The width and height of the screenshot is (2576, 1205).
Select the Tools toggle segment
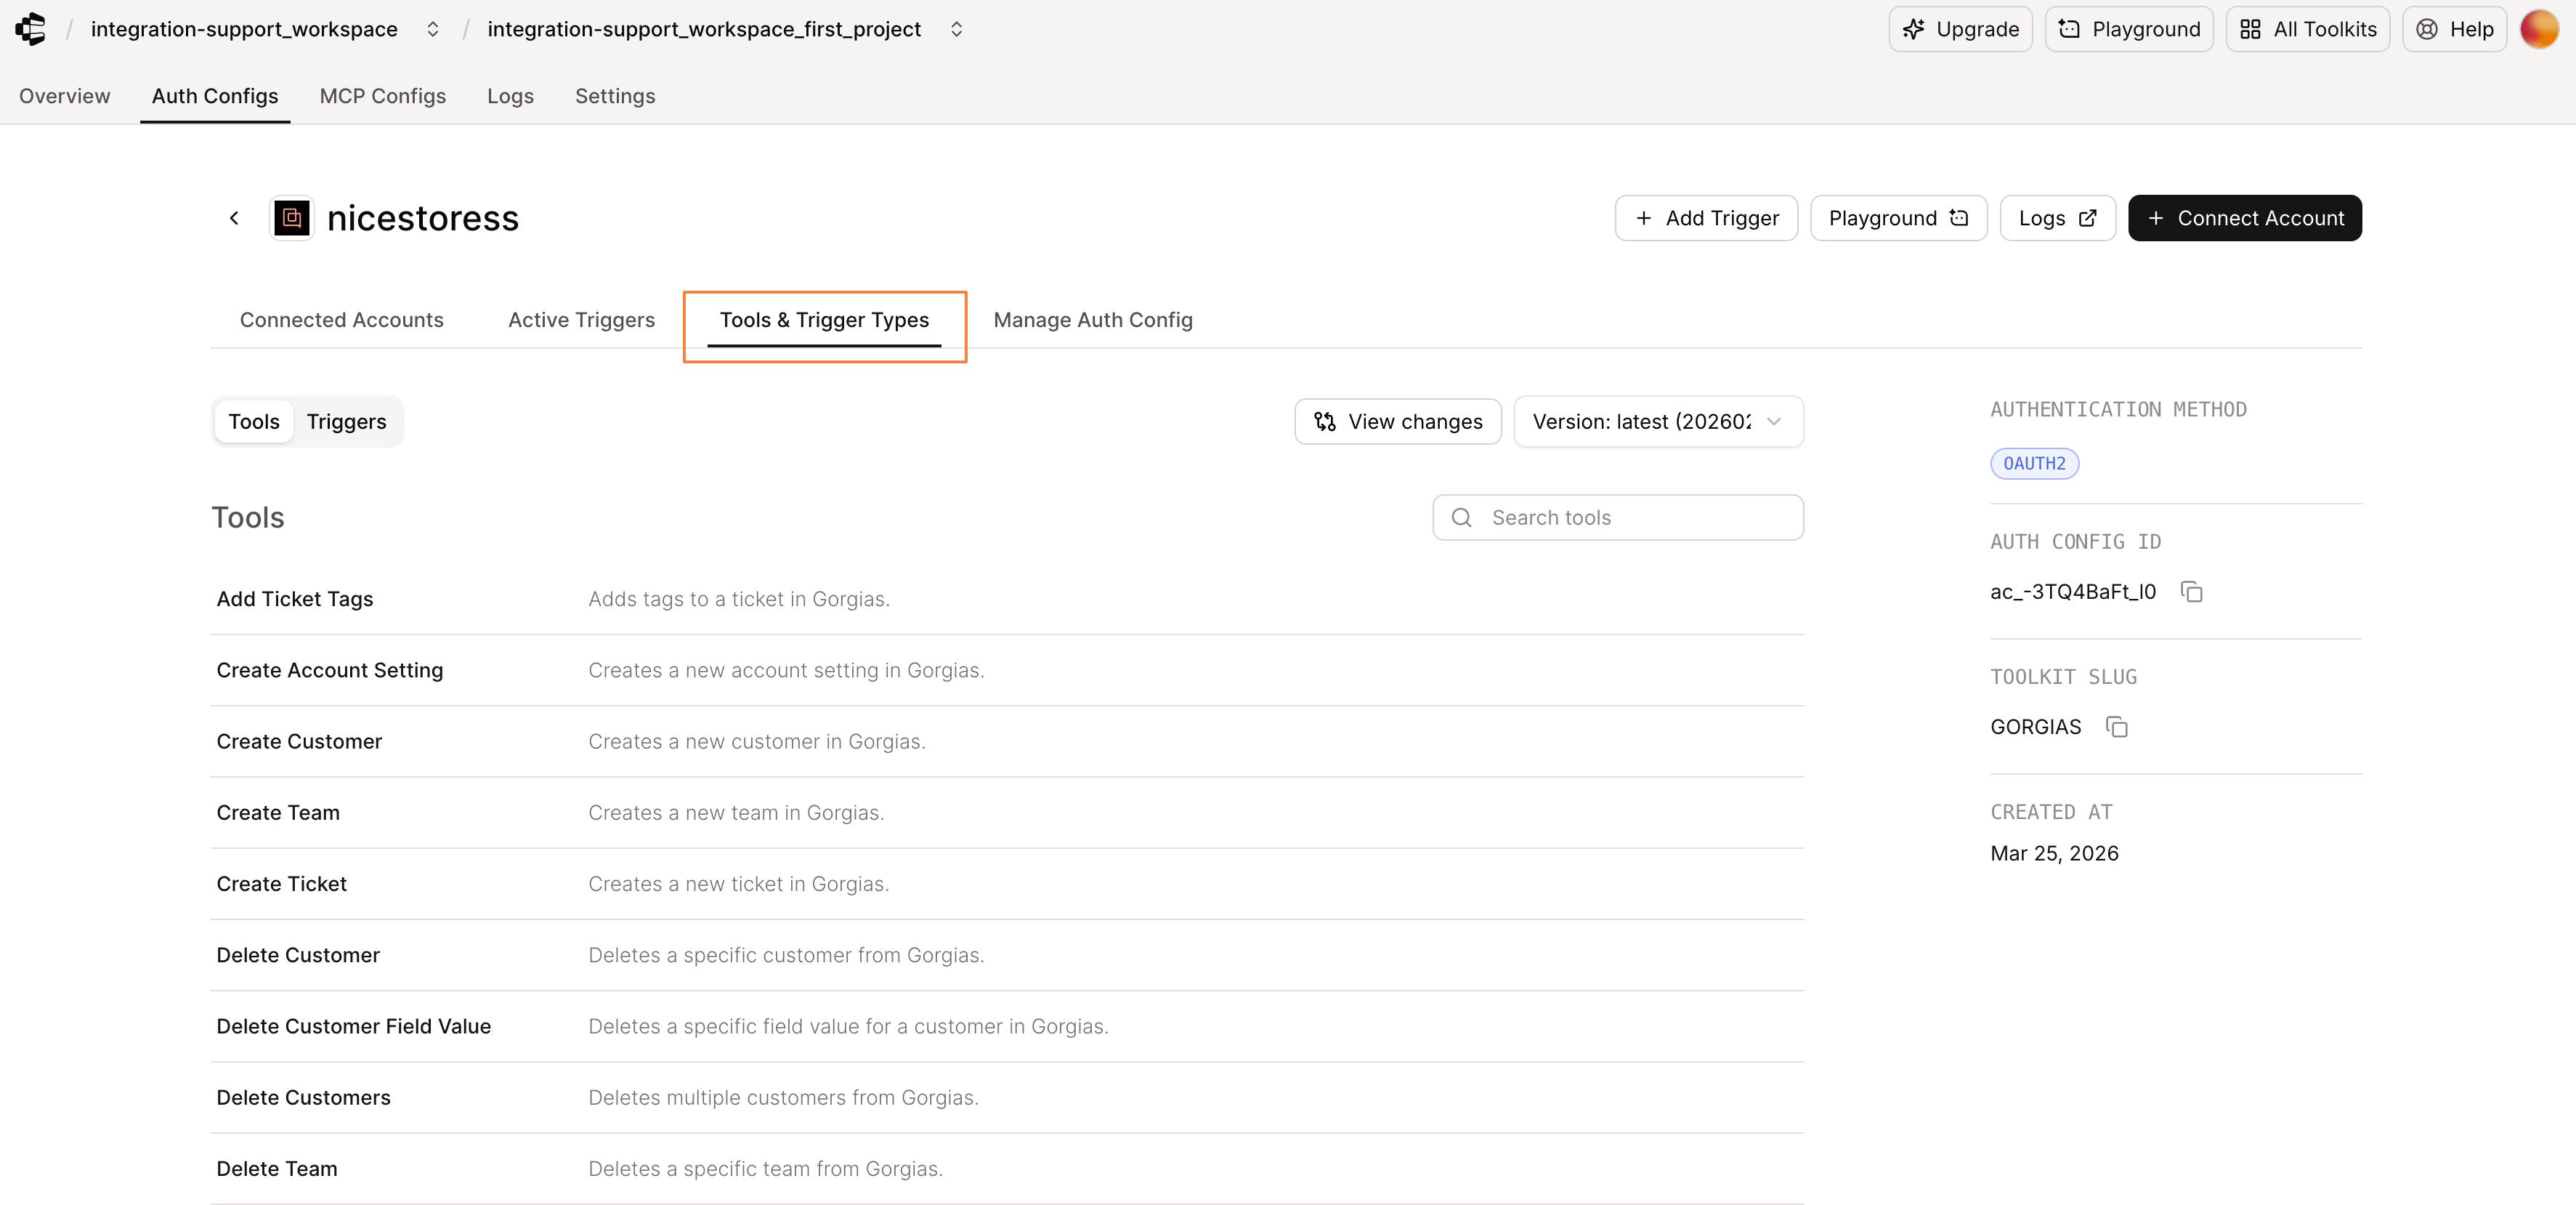click(x=254, y=422)
